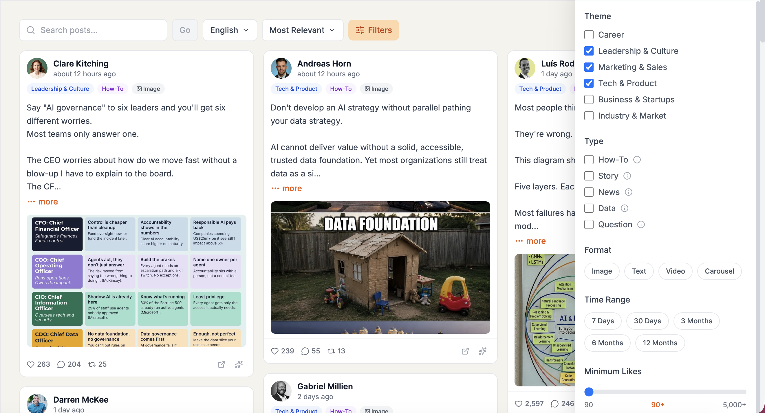Check the Question type checkbox

coord(589,224)
